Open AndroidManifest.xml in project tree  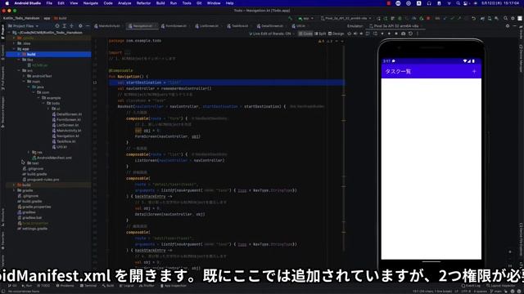tap(54, 158)
